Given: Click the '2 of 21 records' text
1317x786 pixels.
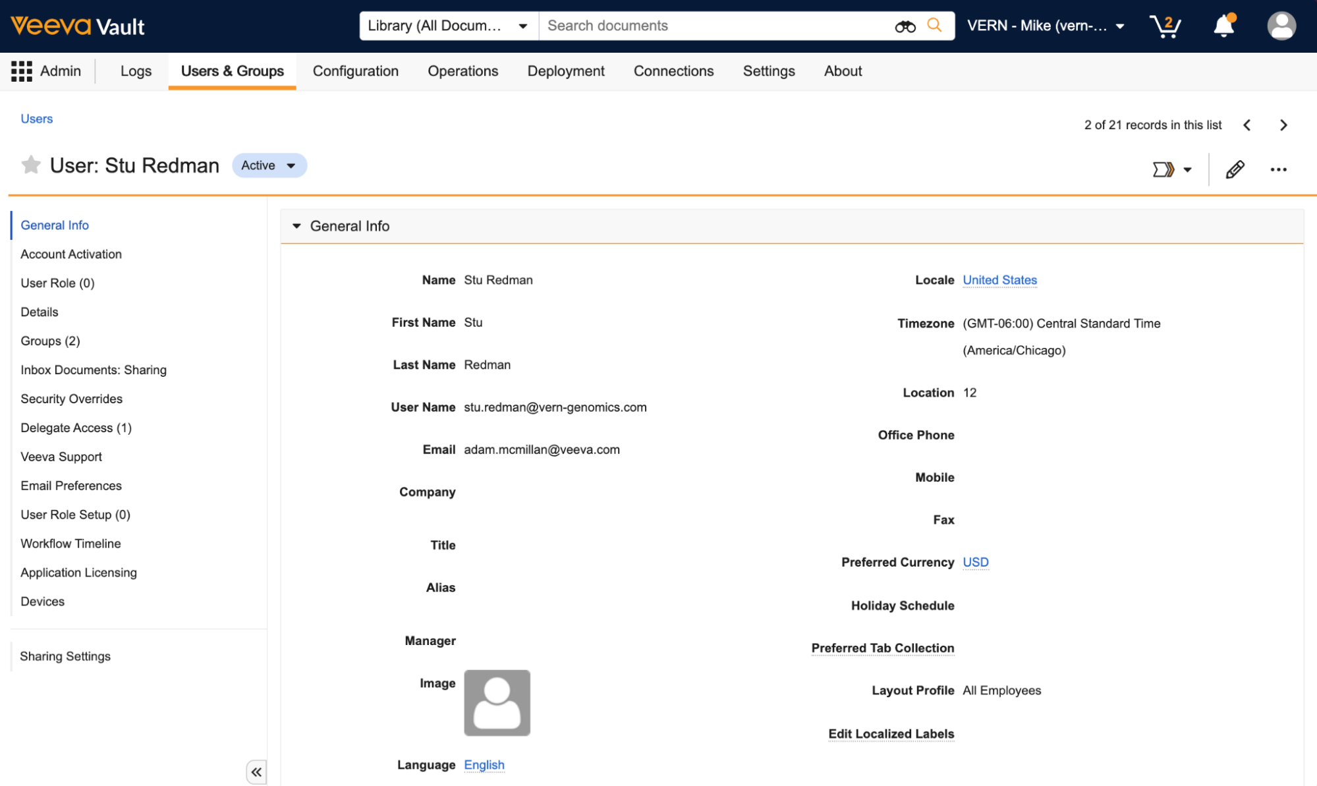Looking at the screenshot, I should point(1152,125).
